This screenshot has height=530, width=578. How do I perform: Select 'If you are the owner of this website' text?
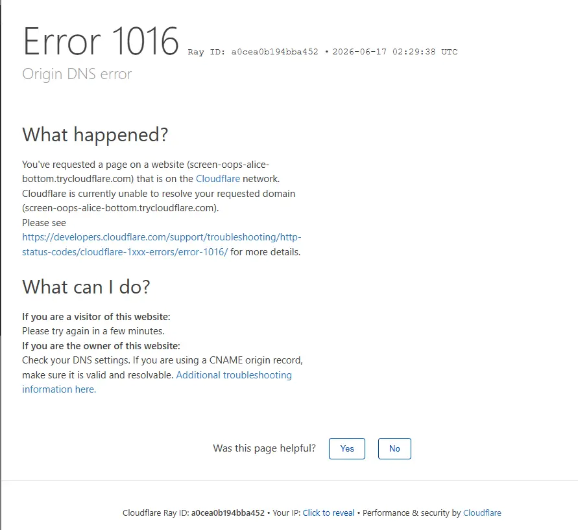click(101, 346)
